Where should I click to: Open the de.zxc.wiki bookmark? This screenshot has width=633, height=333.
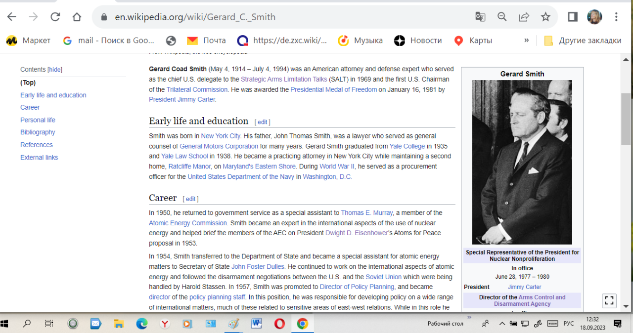tap(282, 41)
